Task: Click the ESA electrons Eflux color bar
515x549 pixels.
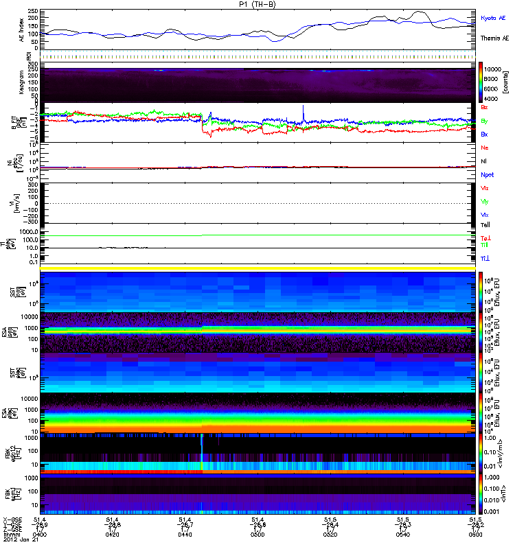Action: point(481,413)
